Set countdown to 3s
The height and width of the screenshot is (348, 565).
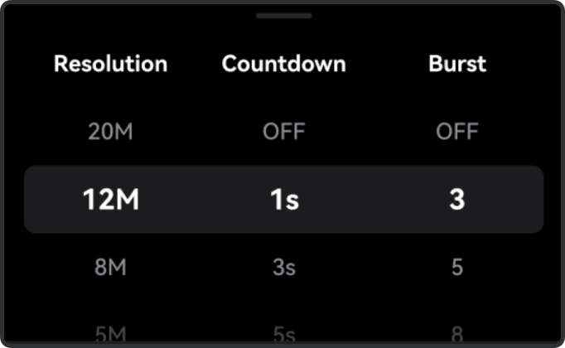click(x=284, y=268)
